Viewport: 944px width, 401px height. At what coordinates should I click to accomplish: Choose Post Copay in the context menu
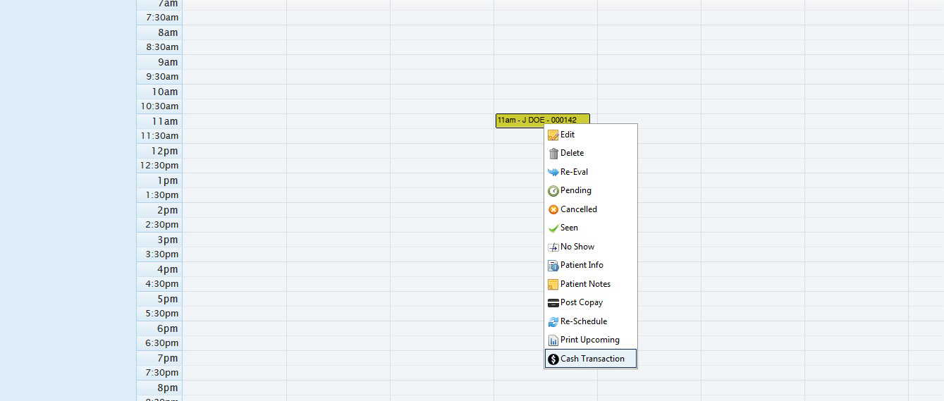pos(581,302)
